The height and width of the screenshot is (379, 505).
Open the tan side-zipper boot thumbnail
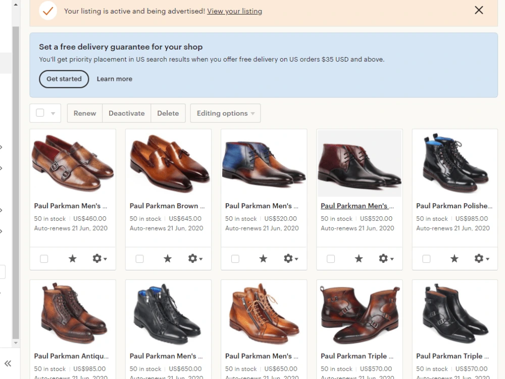[x=264, y=313]
